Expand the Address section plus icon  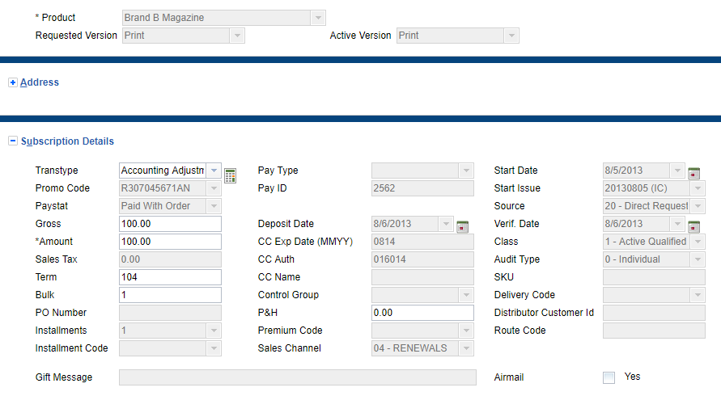12,82
